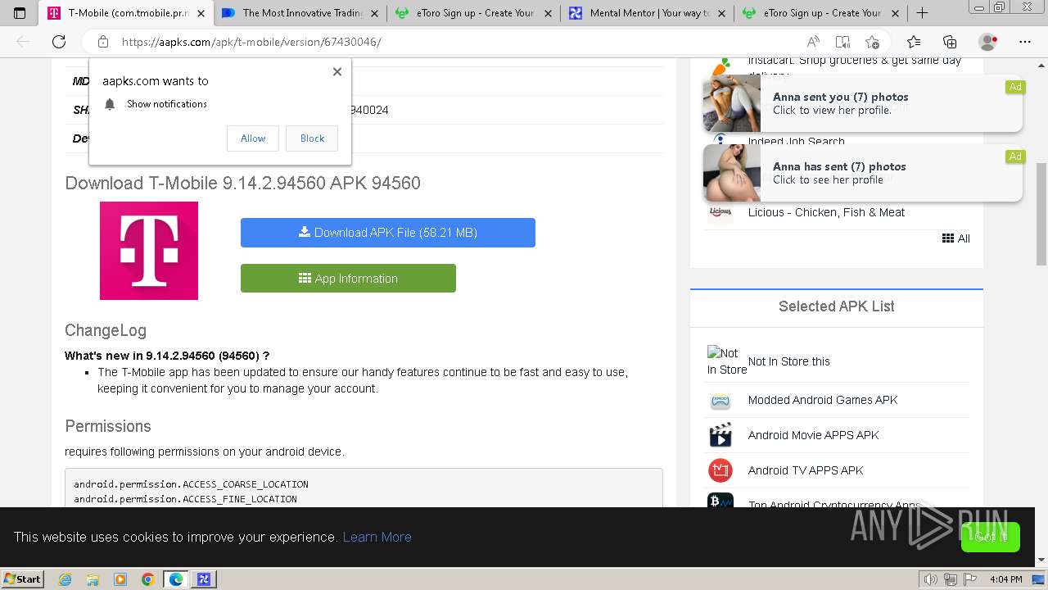
Task: Click the Edge profile avatar
Action: coord(988,42)
